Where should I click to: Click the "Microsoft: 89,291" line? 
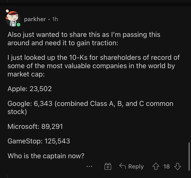[35, 126]
